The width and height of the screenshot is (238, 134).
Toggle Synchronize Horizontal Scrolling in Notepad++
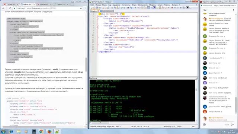point(145,7)
